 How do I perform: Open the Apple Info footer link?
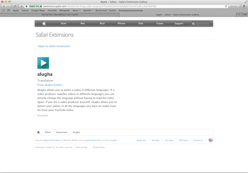point(142,140)
